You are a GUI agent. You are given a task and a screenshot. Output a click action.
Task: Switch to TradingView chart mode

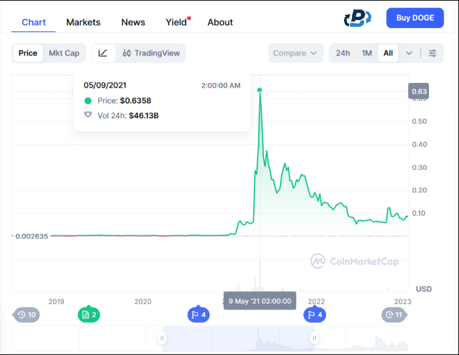point(151,53)
